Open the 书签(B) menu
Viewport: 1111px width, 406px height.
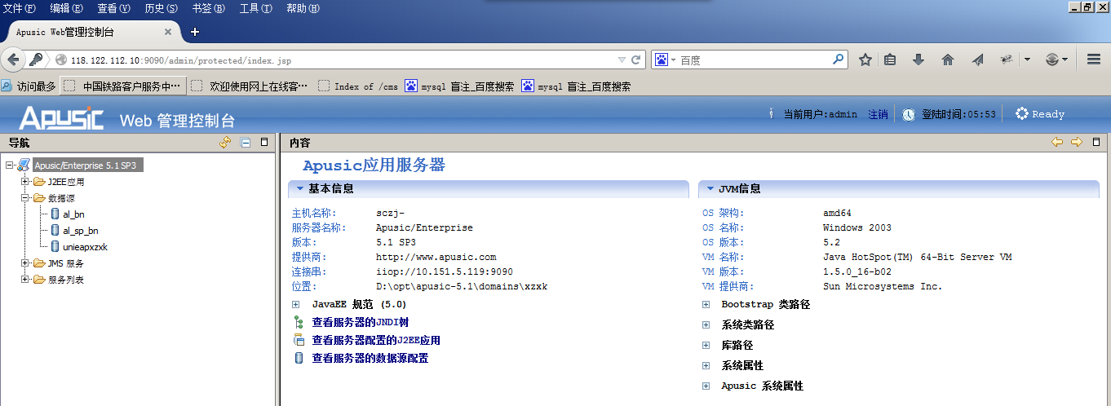click(x=208, y=8)
